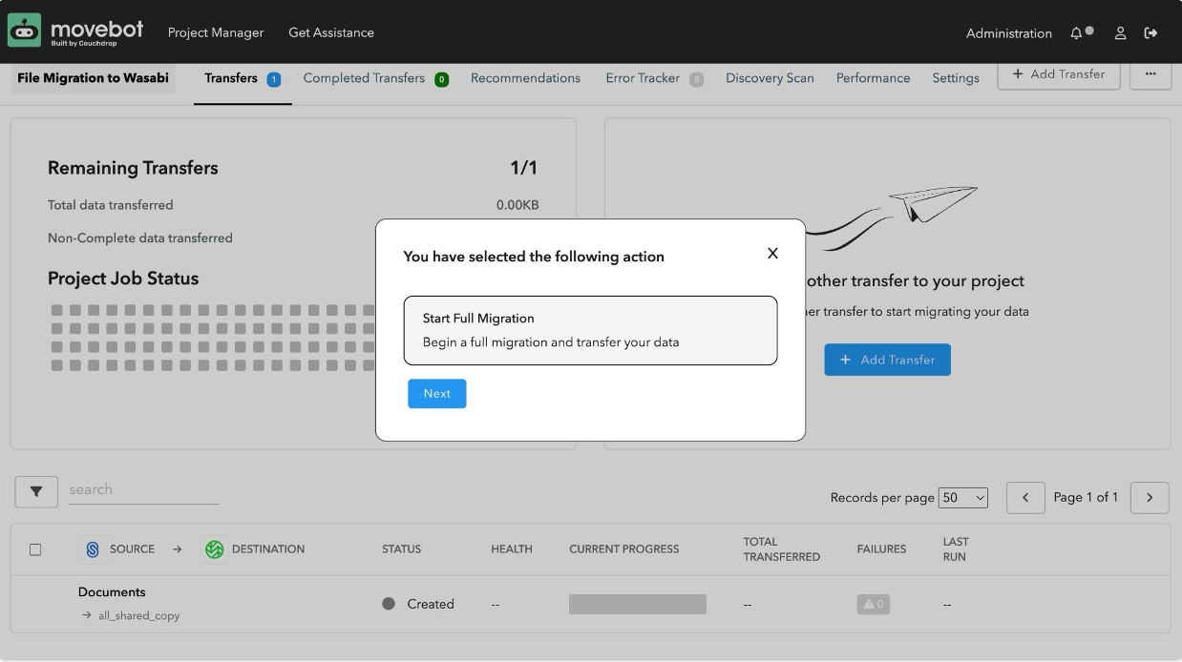
Task: Go to the next page arrow
Action: (x=1150, y=498)
